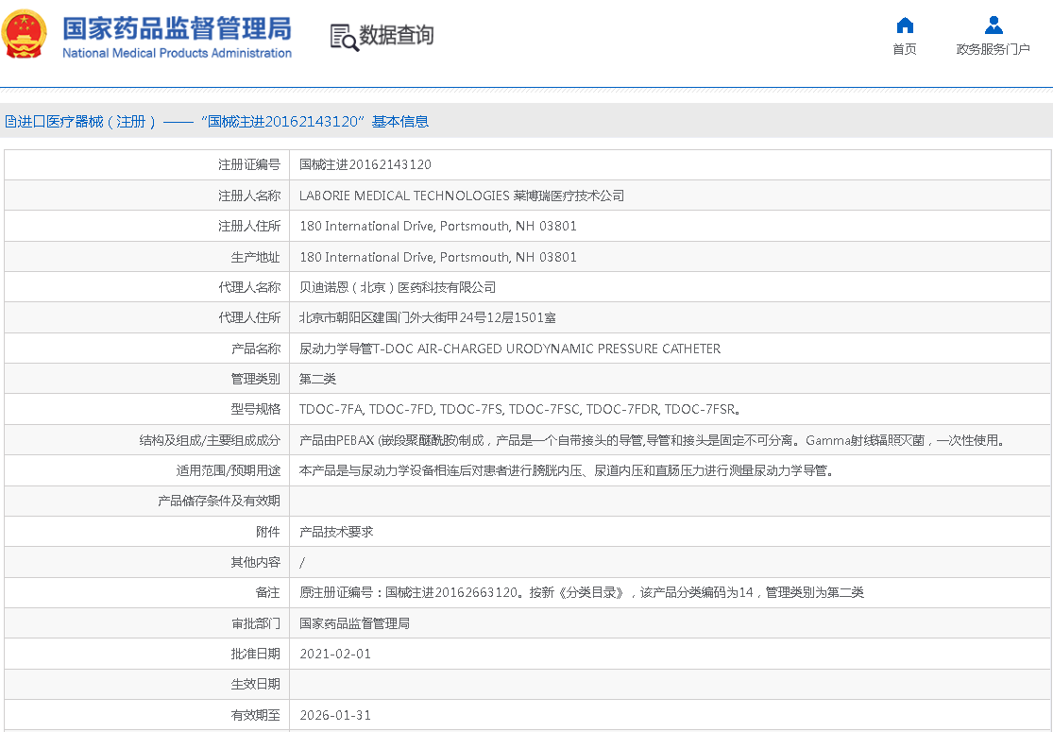
Task: Open the 数据查询 heading label
Action: (x=397, y=35)
